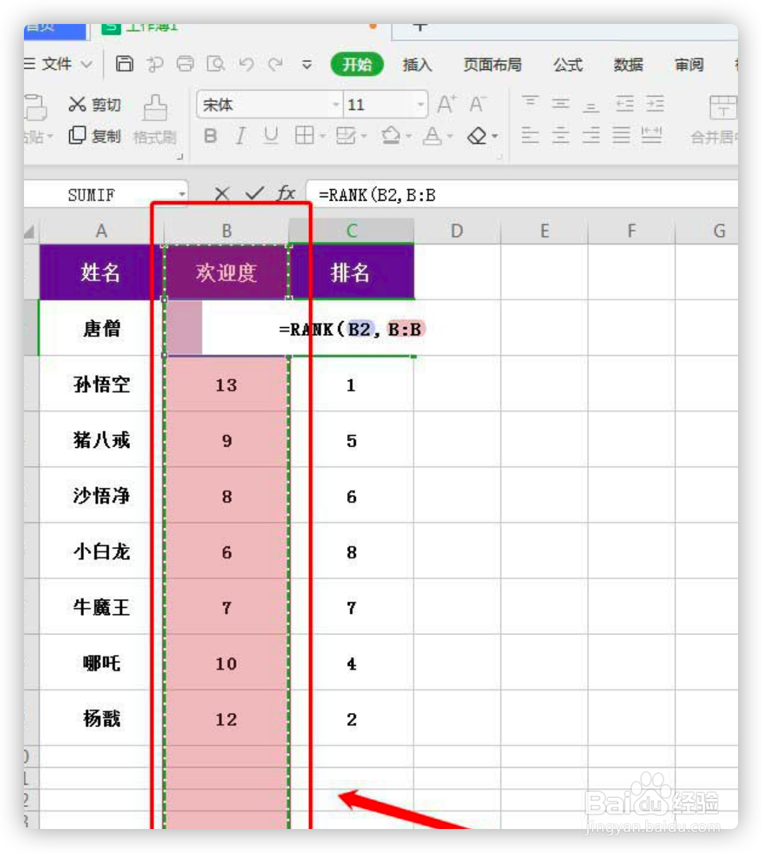The height and width of the screenshot is (853, 762).
Task: Click the Copy (复制) button
Action: 95,136
